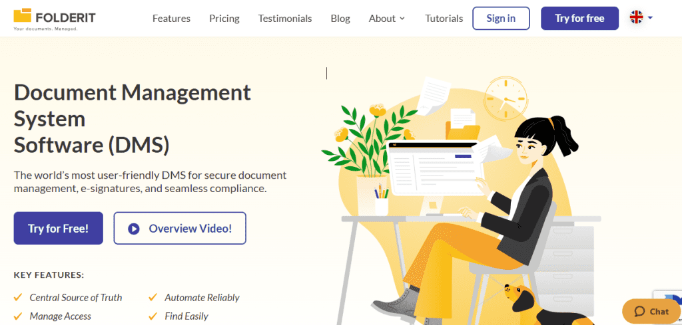Click the checkmark beside Find Easily
The height and width of the screenshot is (325, 682).
click(x=153, y=316)
